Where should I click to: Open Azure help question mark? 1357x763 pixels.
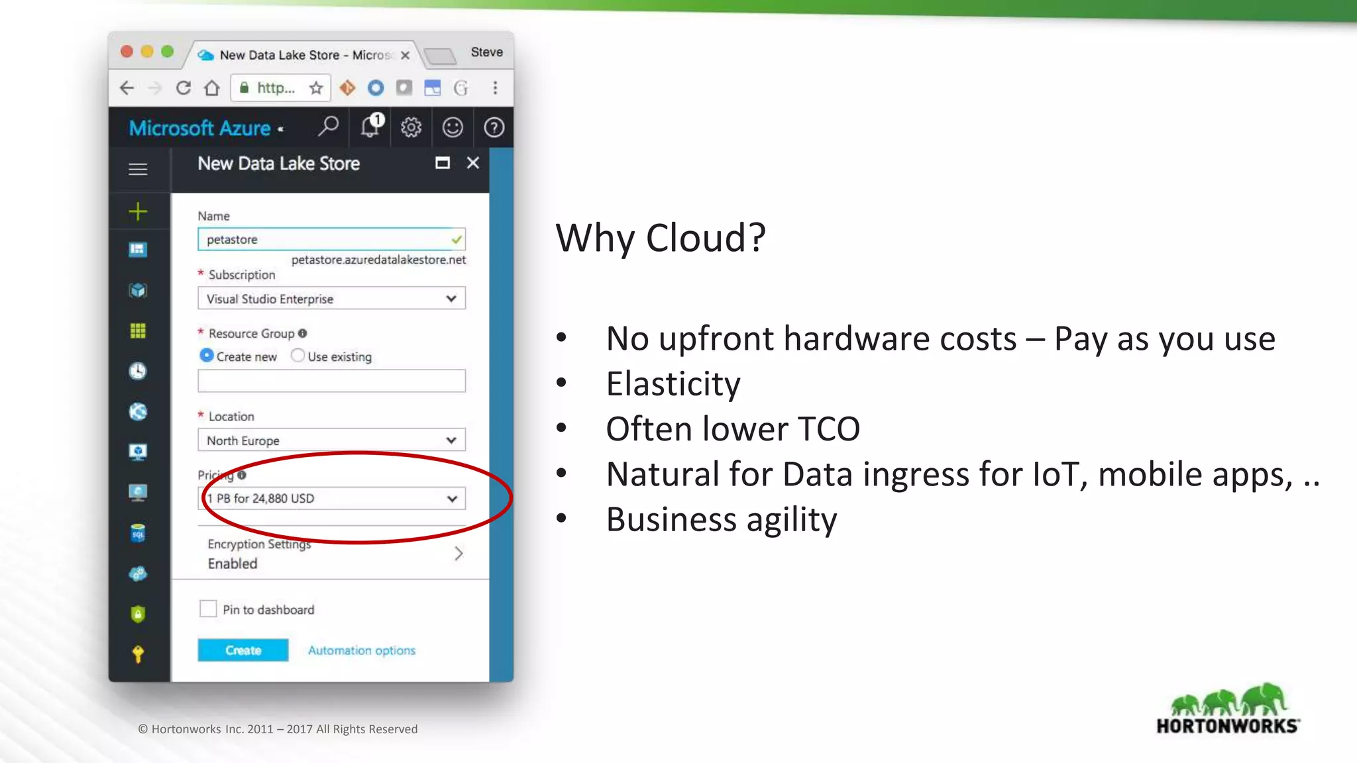coord(494,127)
